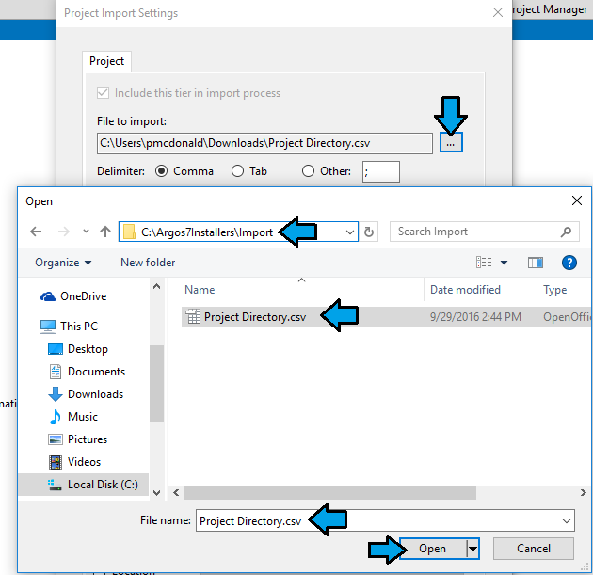
Task: Refresh the Import folder view
Action: tap(369, 232)
